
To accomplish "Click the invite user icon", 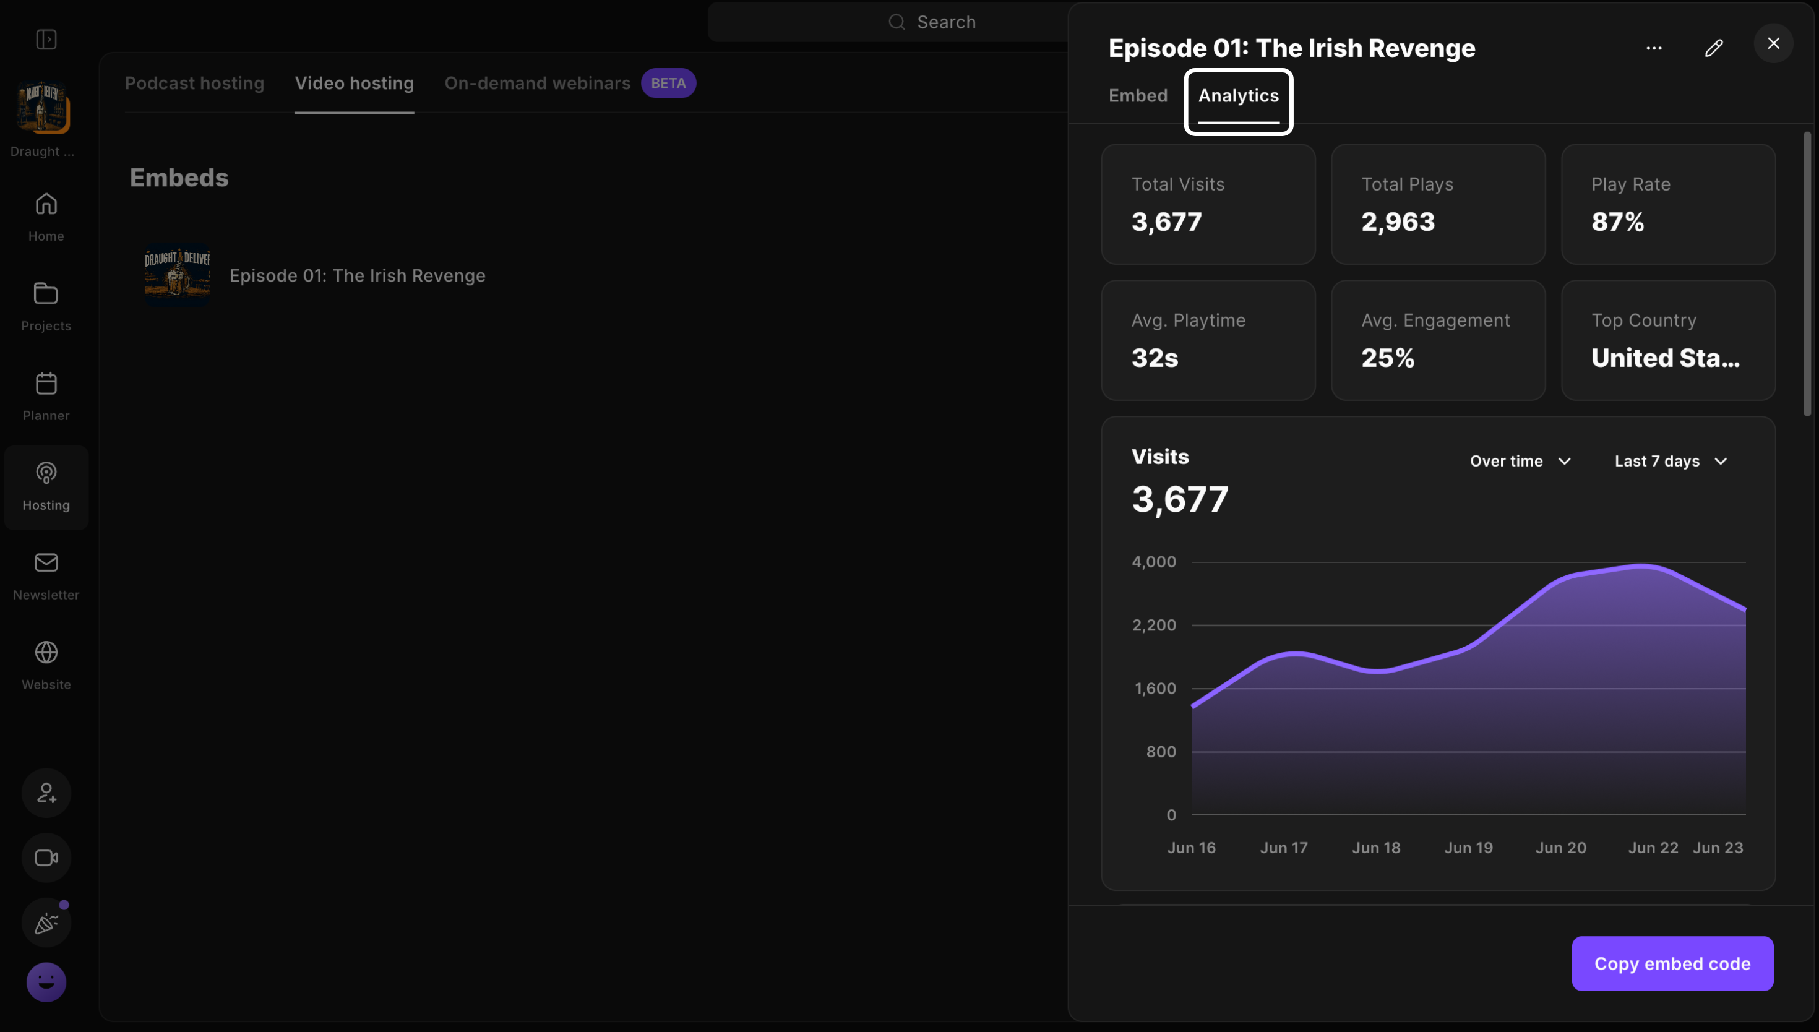I will pyautogui.click(x=46, y=793).
